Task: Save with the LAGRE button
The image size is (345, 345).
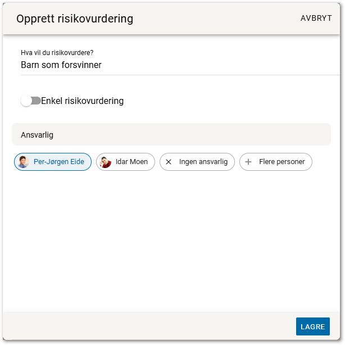Action: 312,326
